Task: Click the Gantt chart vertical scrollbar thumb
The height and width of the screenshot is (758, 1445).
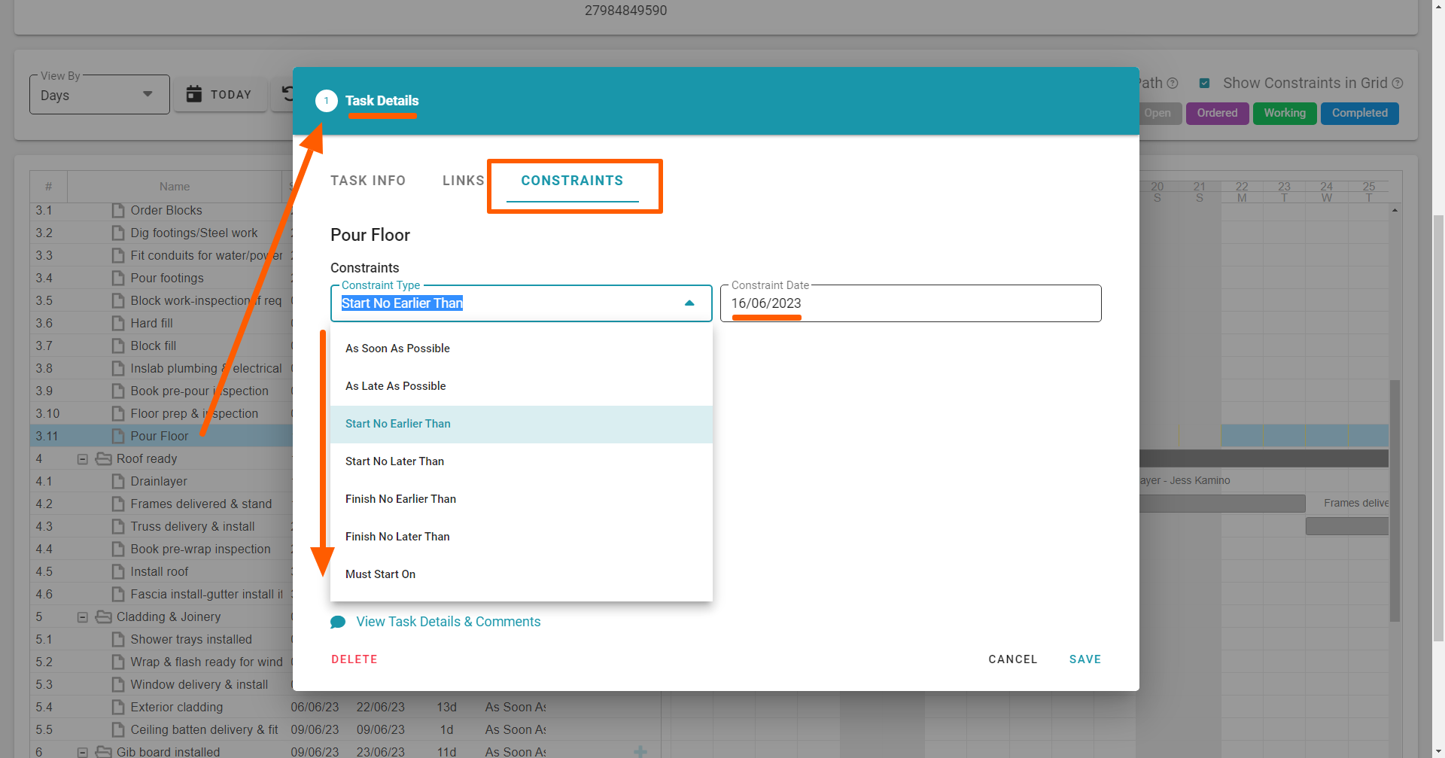Action: click(x=1395, y=501)
